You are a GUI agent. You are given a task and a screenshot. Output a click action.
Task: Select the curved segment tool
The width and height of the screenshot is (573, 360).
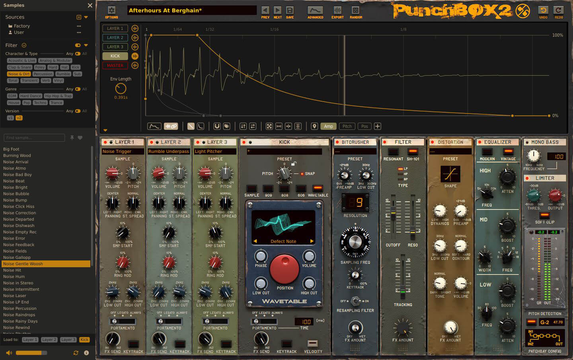tap(201, 126)
